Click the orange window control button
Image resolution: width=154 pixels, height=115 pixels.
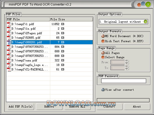click(139, 5)
